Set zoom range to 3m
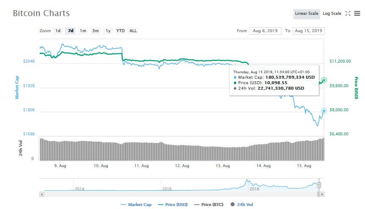This screenshot has width=365, height=209. click(x=95, y=31)
